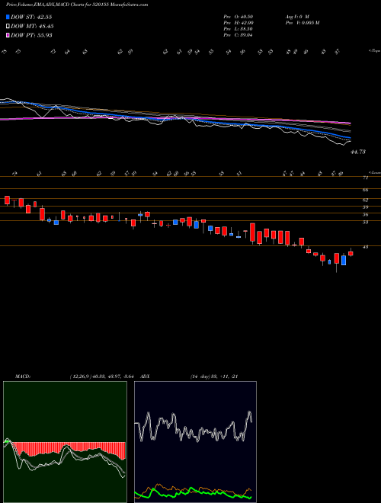Select the DOW ST 42.55 label
The image size is (381, 503).
31,17
